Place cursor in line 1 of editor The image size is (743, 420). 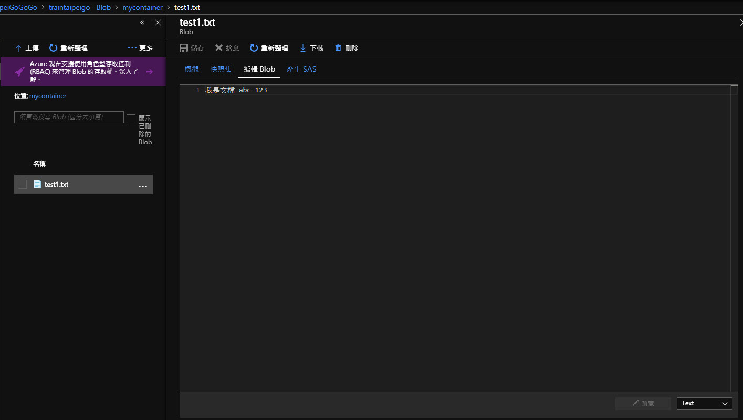point(467,90)
